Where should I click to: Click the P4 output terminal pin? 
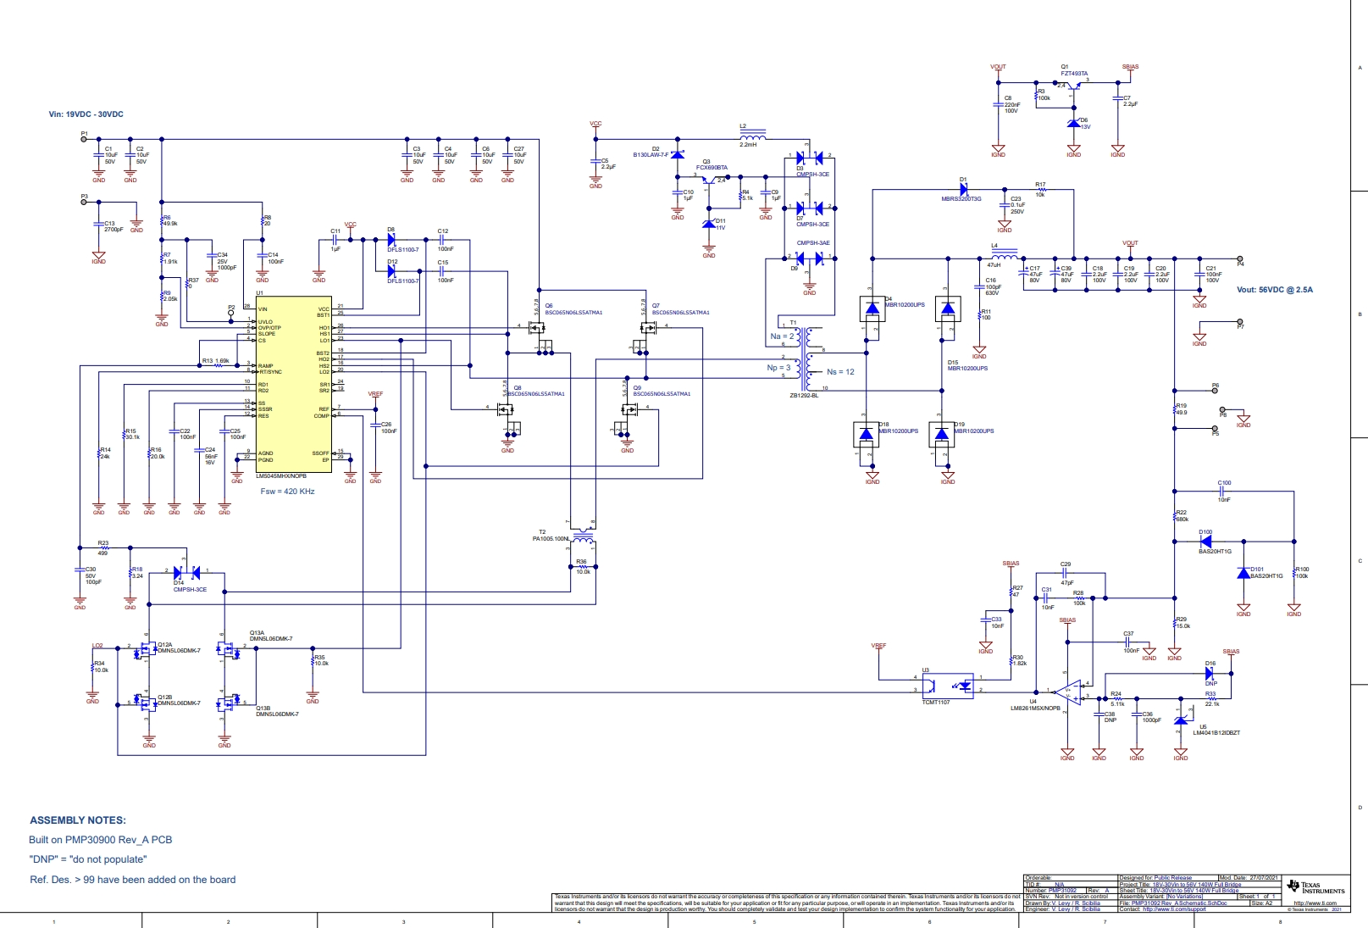[1240, 258]
